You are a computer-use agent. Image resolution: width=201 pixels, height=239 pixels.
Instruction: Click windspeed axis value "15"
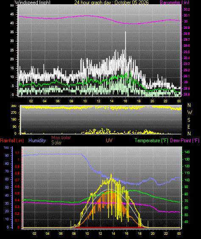pyautogui.click(x=12, y=68)
